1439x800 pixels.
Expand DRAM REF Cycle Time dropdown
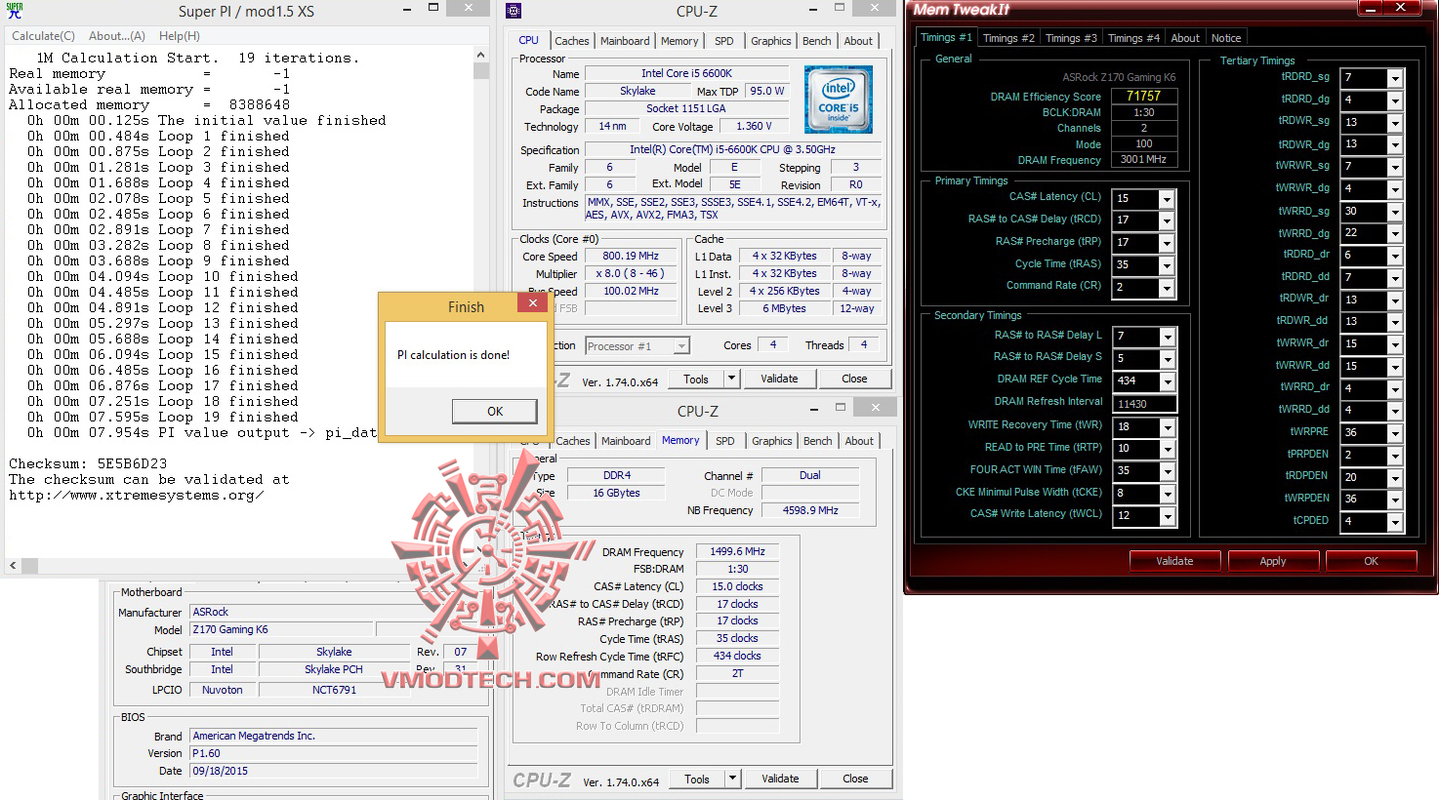[1167, 382]
